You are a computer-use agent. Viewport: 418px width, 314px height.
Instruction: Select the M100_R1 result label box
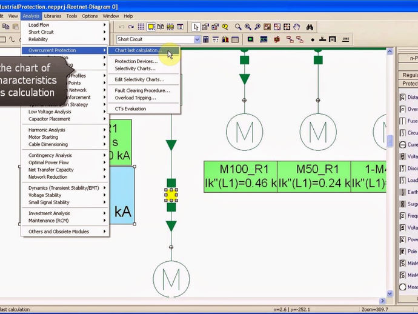[241, 176]
